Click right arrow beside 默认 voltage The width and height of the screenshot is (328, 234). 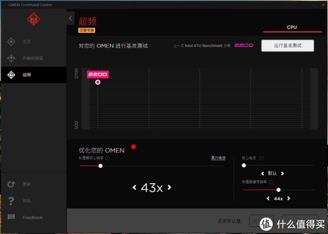tap(283, 173)
